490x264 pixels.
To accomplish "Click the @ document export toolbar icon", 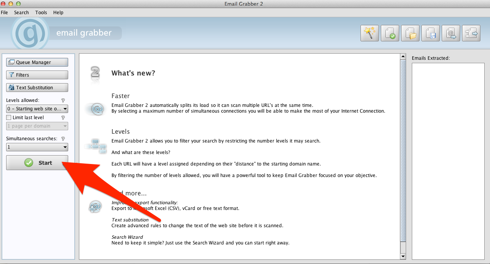I will [x=451, y=33].
